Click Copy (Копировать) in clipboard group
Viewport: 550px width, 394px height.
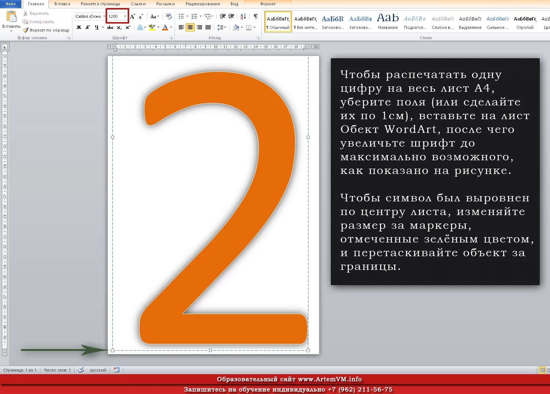click(38, 22)
